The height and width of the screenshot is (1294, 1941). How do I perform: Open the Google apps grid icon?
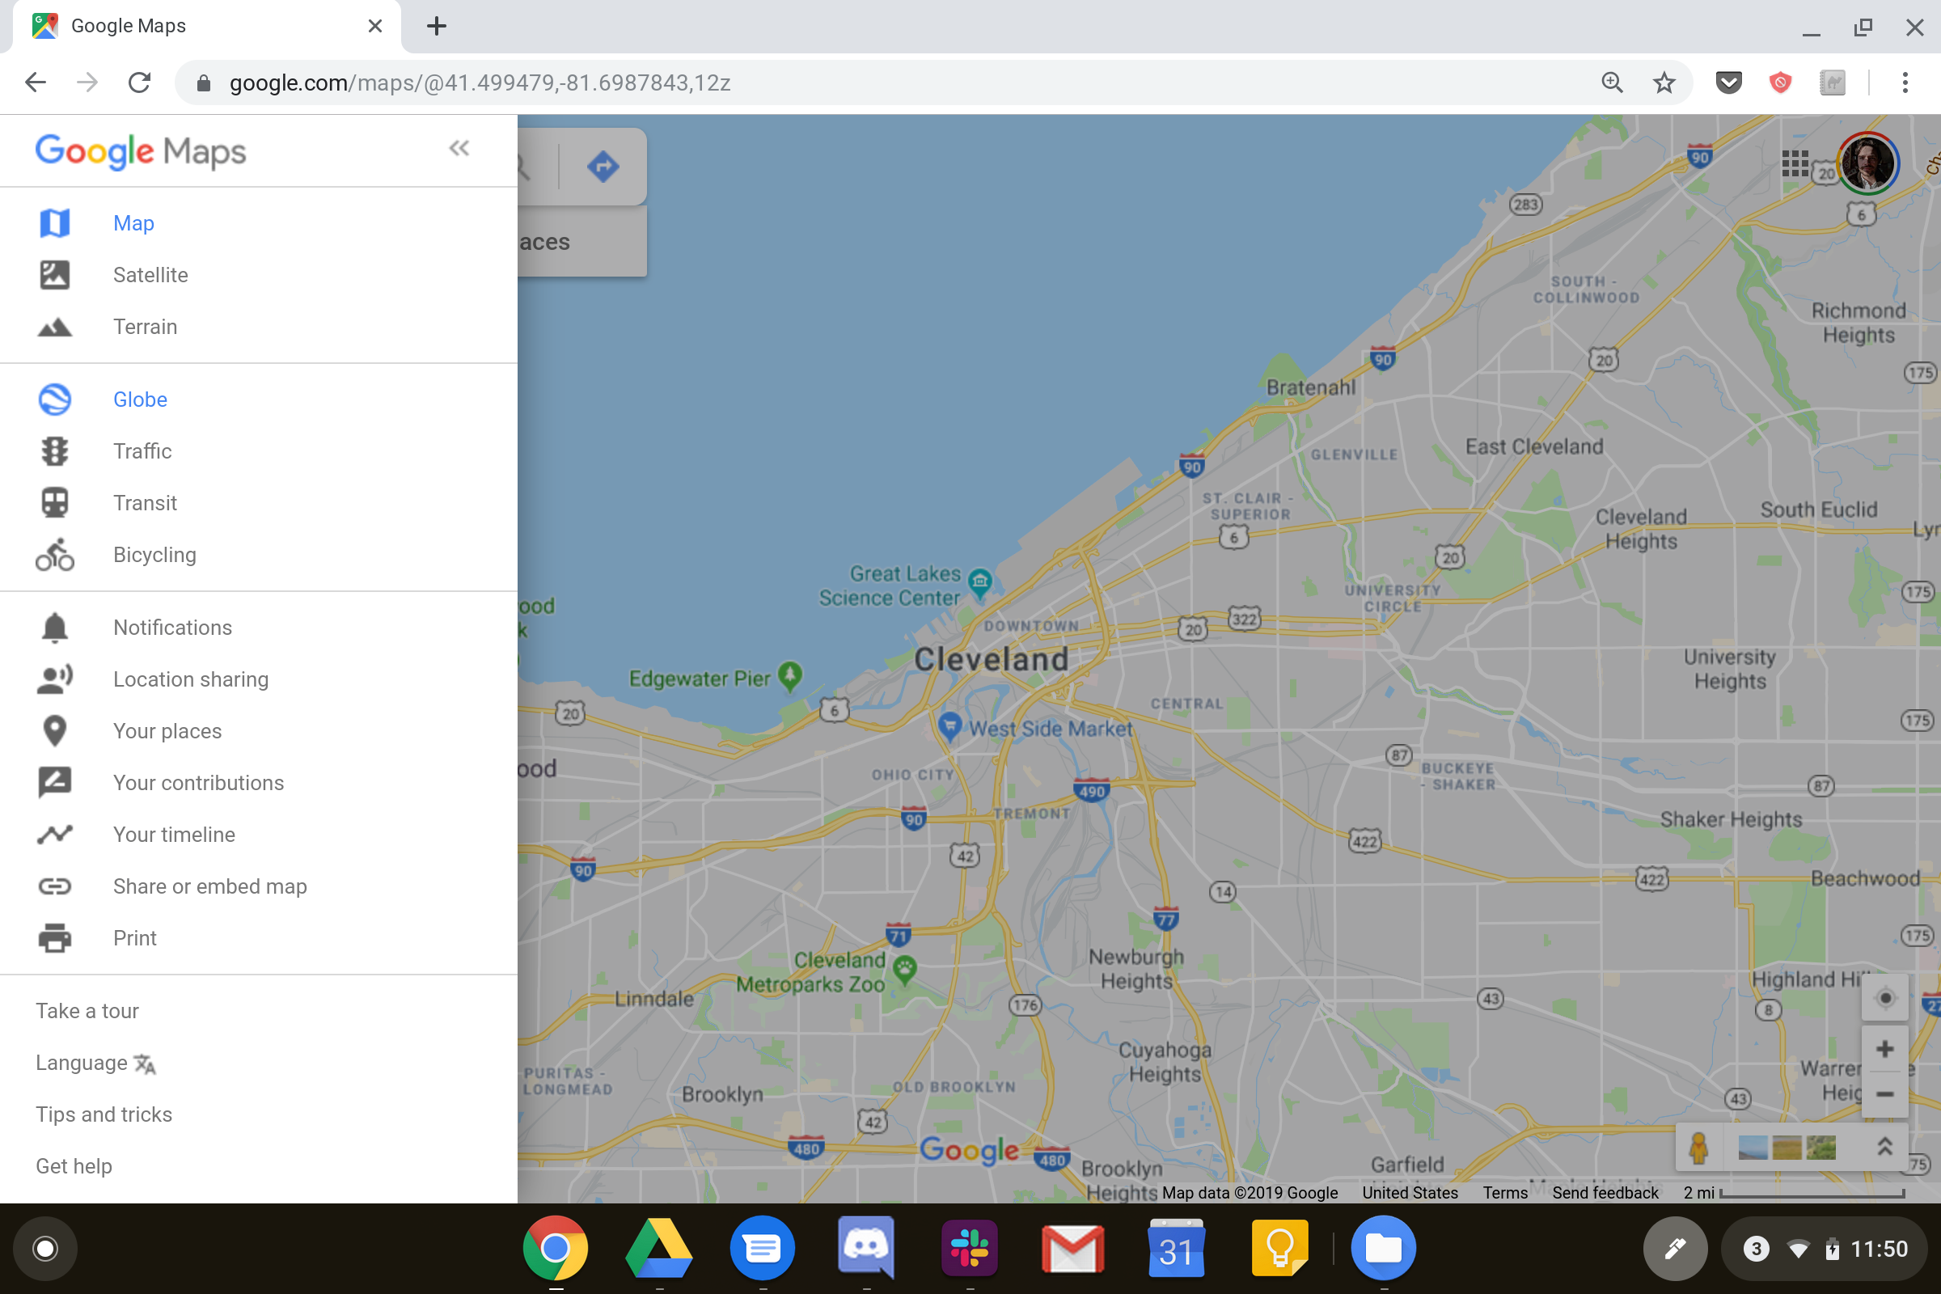1795,164
